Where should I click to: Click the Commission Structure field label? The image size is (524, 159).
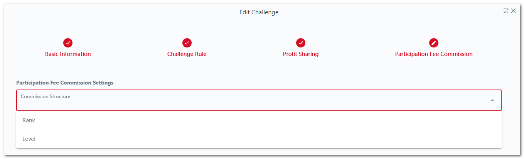coord(45,96)
